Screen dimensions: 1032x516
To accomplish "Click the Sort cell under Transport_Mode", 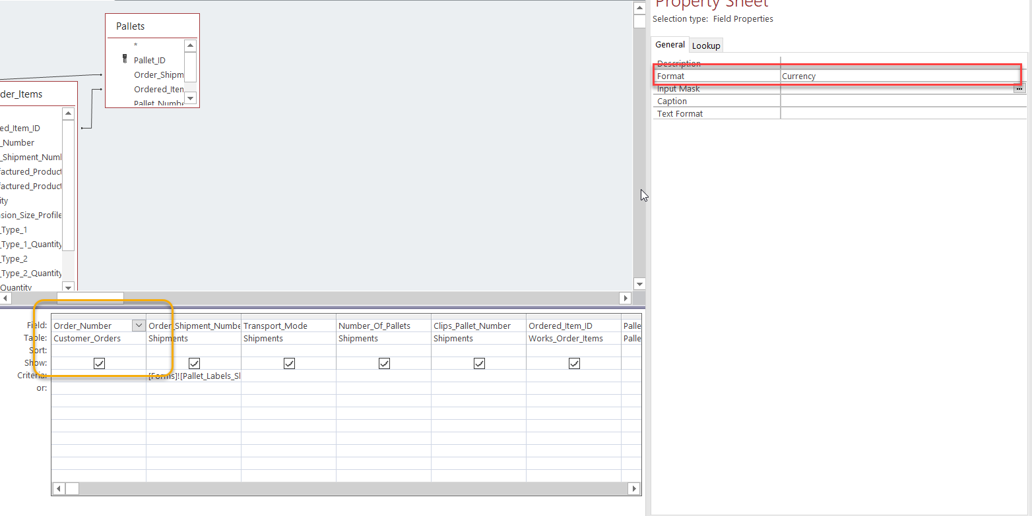I will click(x=289, y=351).
